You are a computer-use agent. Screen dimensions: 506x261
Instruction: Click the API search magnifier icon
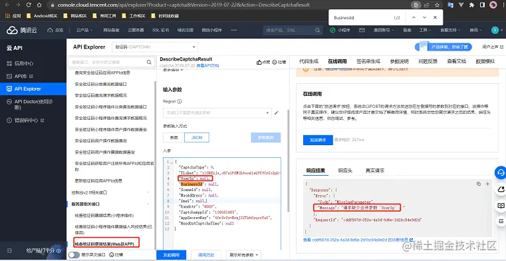[149, 62]
